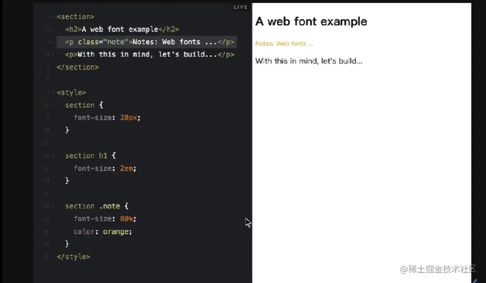Collapse the fold arrow for the section h1 rule

[52, 156]
